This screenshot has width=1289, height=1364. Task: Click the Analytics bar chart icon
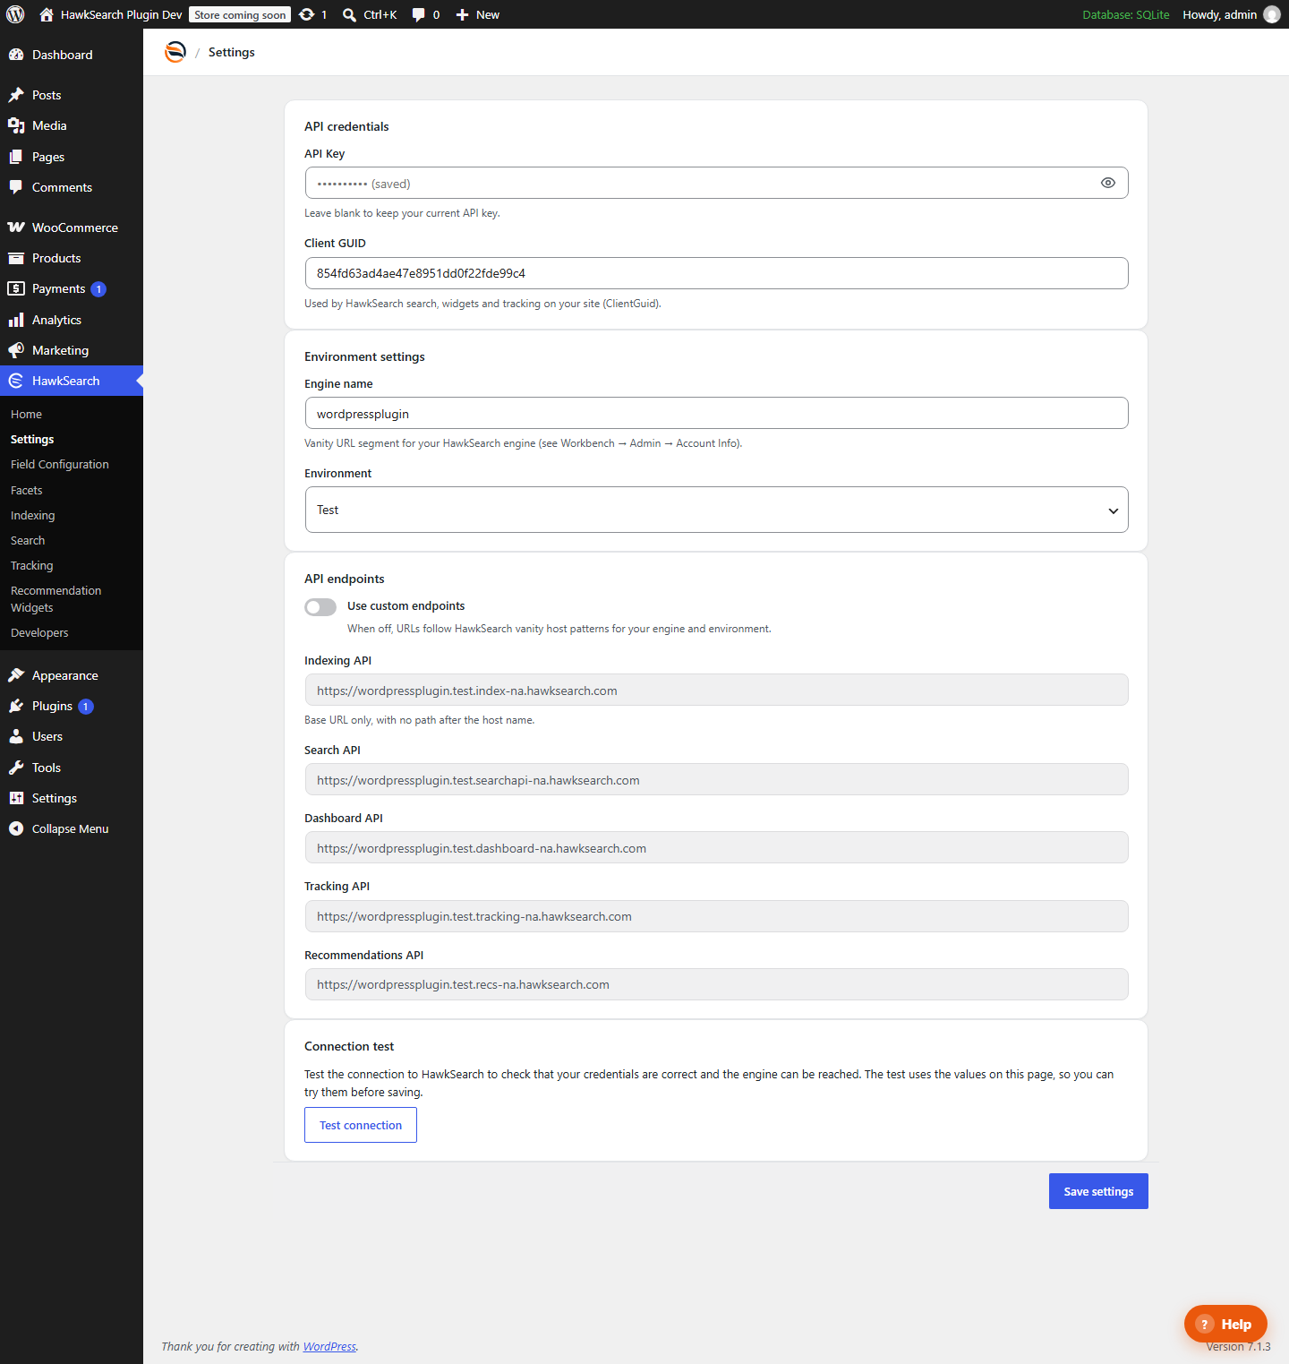[16, 320]
